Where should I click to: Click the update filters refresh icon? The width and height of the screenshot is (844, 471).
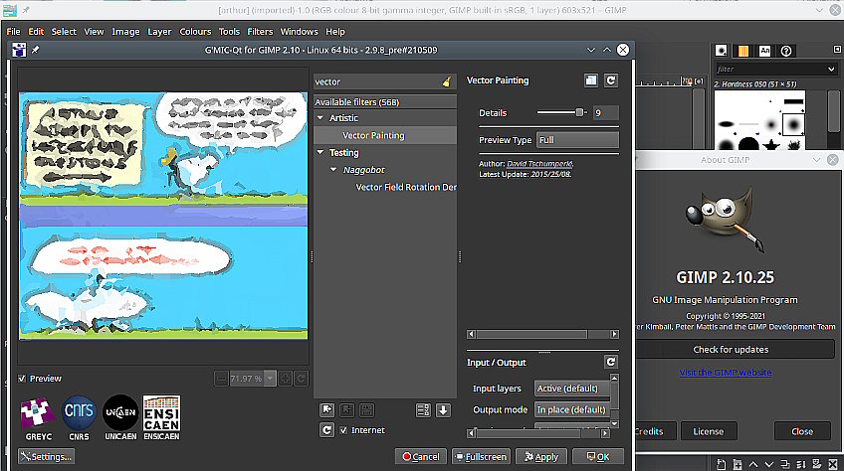(326, 430)
